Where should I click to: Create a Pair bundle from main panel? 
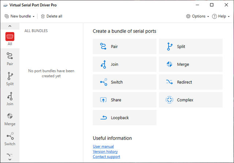click(125, 46)
